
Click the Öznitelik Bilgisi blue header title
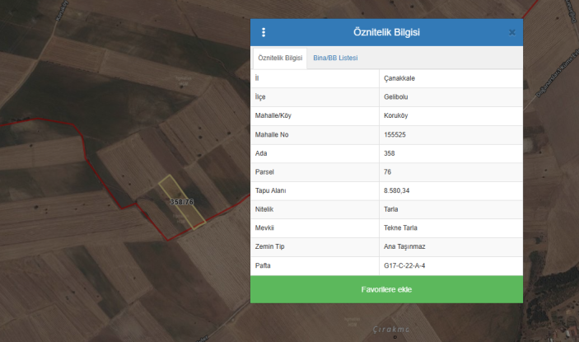(386, 32)
